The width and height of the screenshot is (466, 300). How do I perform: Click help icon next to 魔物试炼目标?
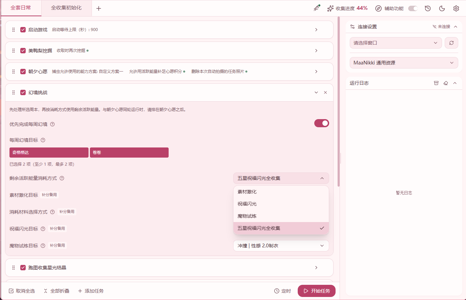click(x=43, y=246)
